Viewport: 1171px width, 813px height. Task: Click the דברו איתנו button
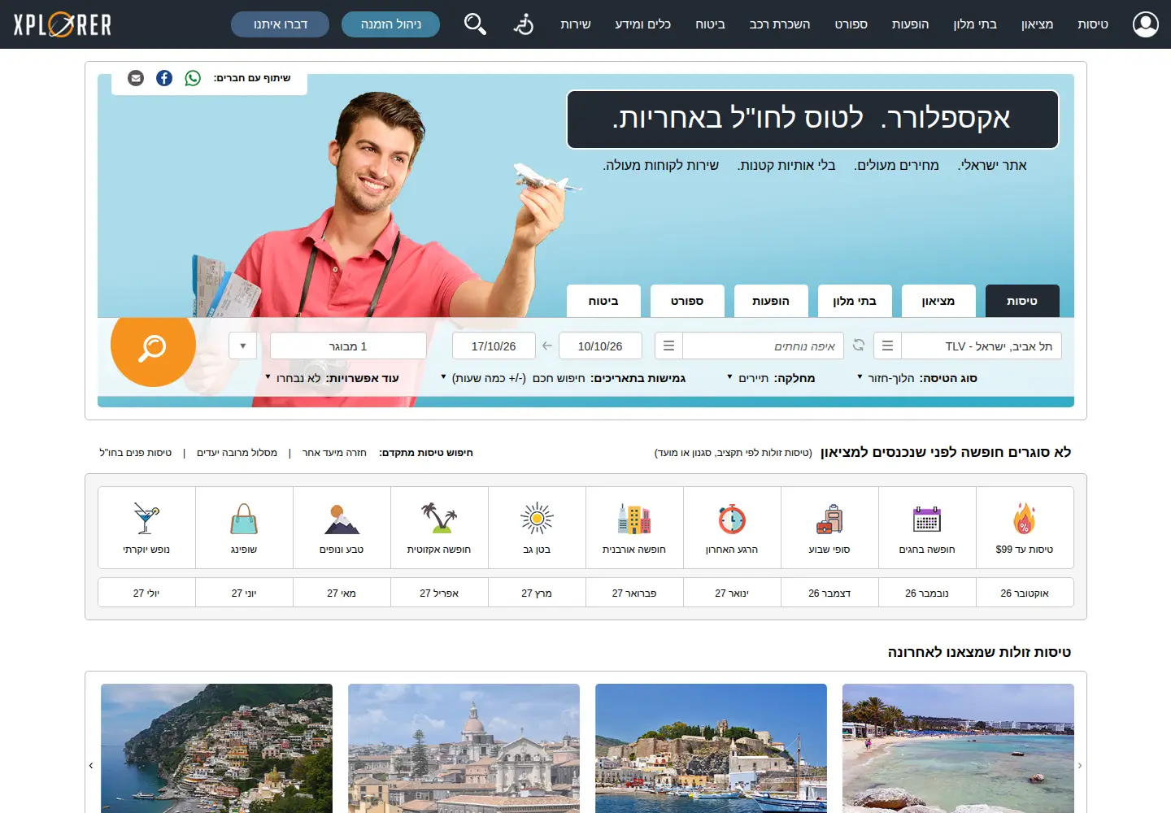pyautogui.click(x=281, y=24)
